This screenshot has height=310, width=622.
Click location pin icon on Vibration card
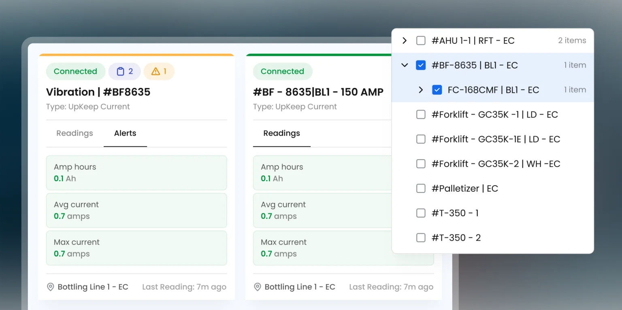(x=51, y=287)
